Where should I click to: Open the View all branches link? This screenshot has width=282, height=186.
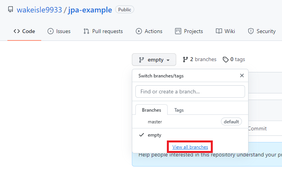(190, 147)
